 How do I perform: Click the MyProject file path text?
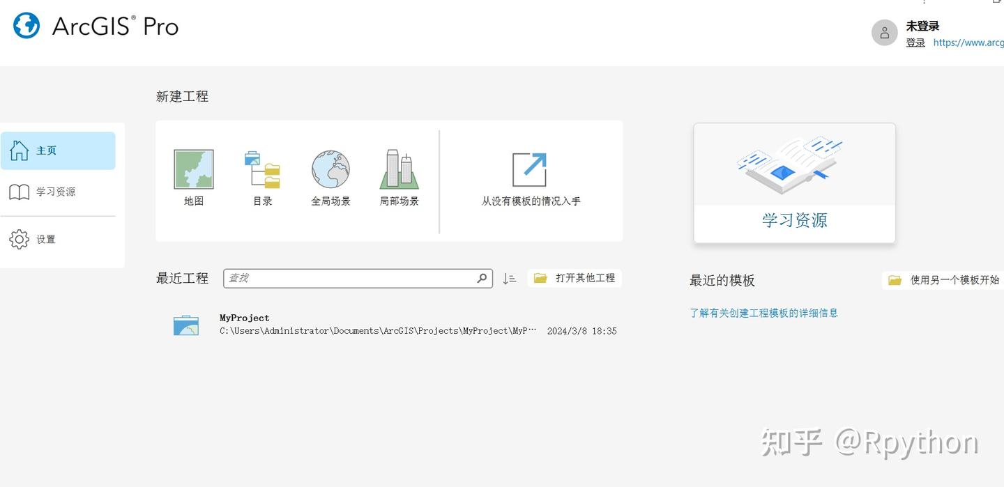coord(378,331)
